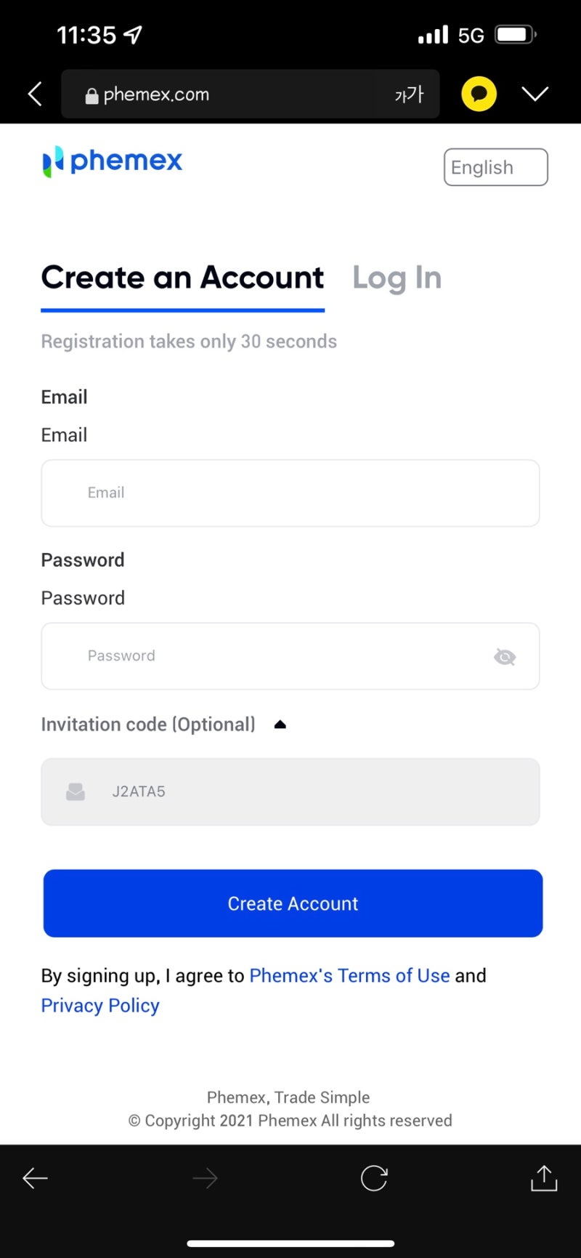Tap the envelope icon in invitation field
The height and width of the screenshot is (1258, 581).
pyautogui.click(x=76, y=791)
